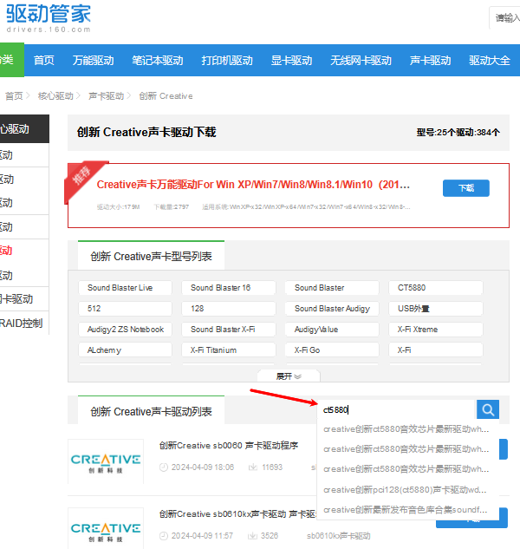Screen dimensions: 520x549
Task: Choose the first ct5880音效芯片 suggestion
Action: pyautogui.click(x=407, y=429)
